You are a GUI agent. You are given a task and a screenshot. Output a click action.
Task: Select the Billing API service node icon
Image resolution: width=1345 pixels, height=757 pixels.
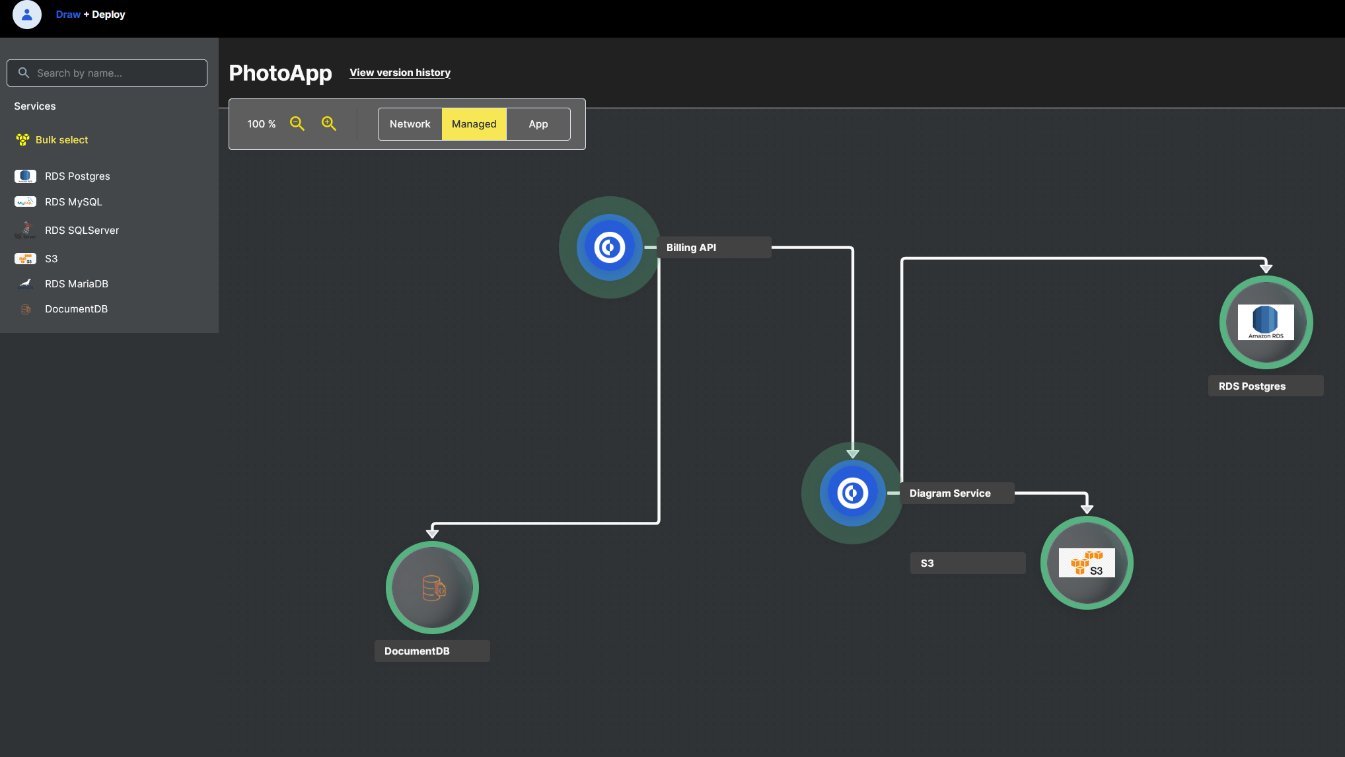(610, 248)
